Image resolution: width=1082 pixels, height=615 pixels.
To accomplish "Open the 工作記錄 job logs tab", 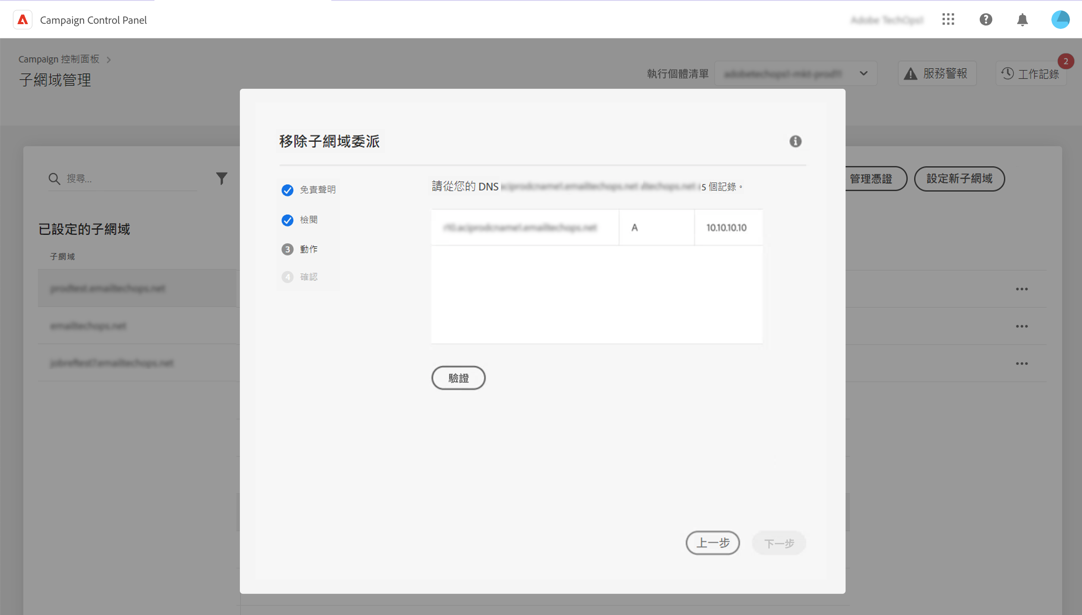I will [x=1031, y=74].
